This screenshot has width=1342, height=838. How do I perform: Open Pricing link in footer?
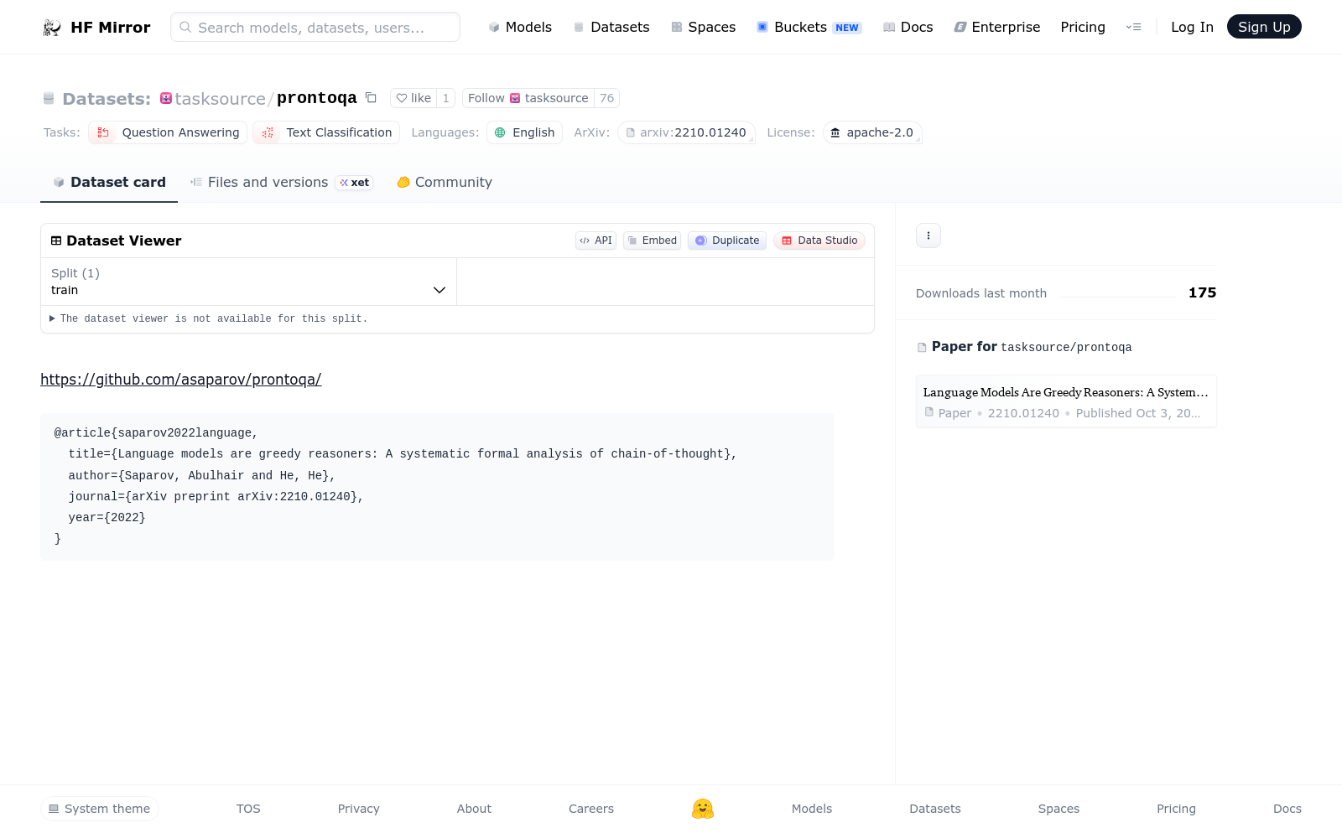click(1176, 809)
